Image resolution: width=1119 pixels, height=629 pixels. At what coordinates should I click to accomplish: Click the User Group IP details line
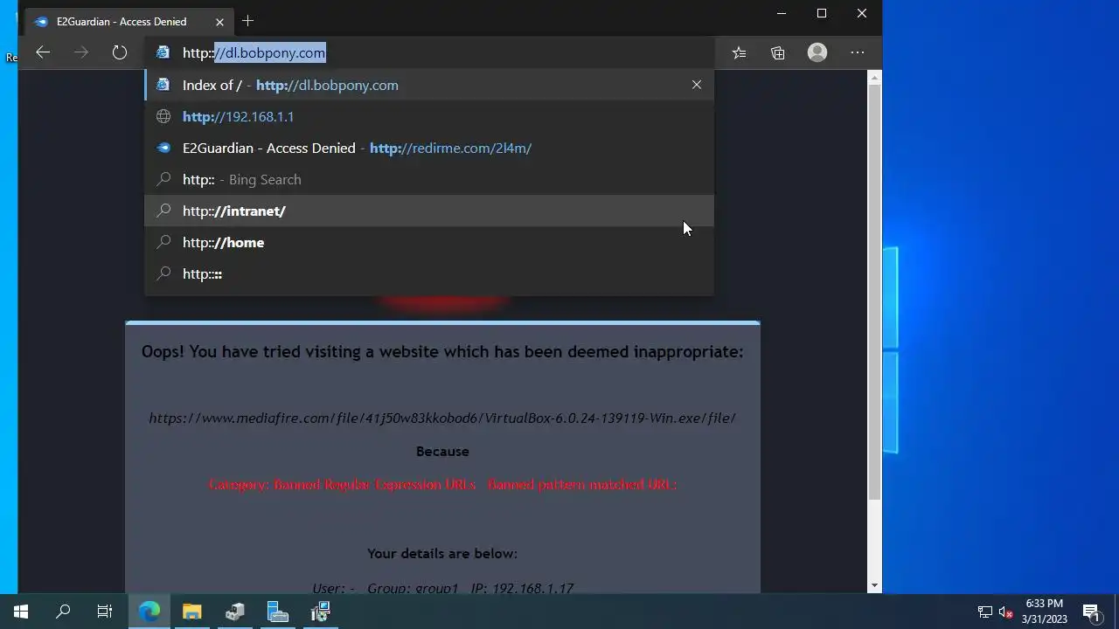[x=442, y=588]
